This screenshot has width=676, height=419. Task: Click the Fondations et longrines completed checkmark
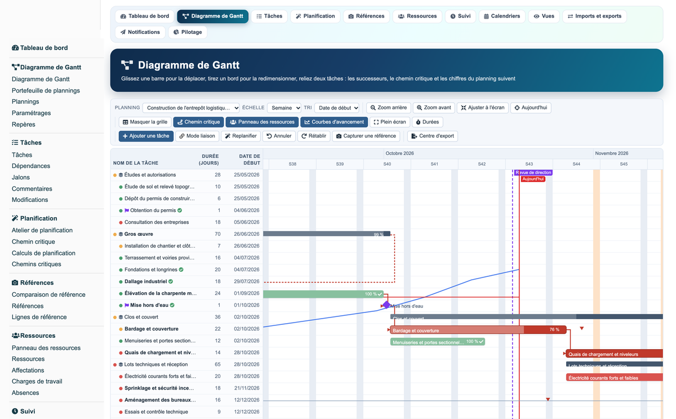click(x=181, y=270)
